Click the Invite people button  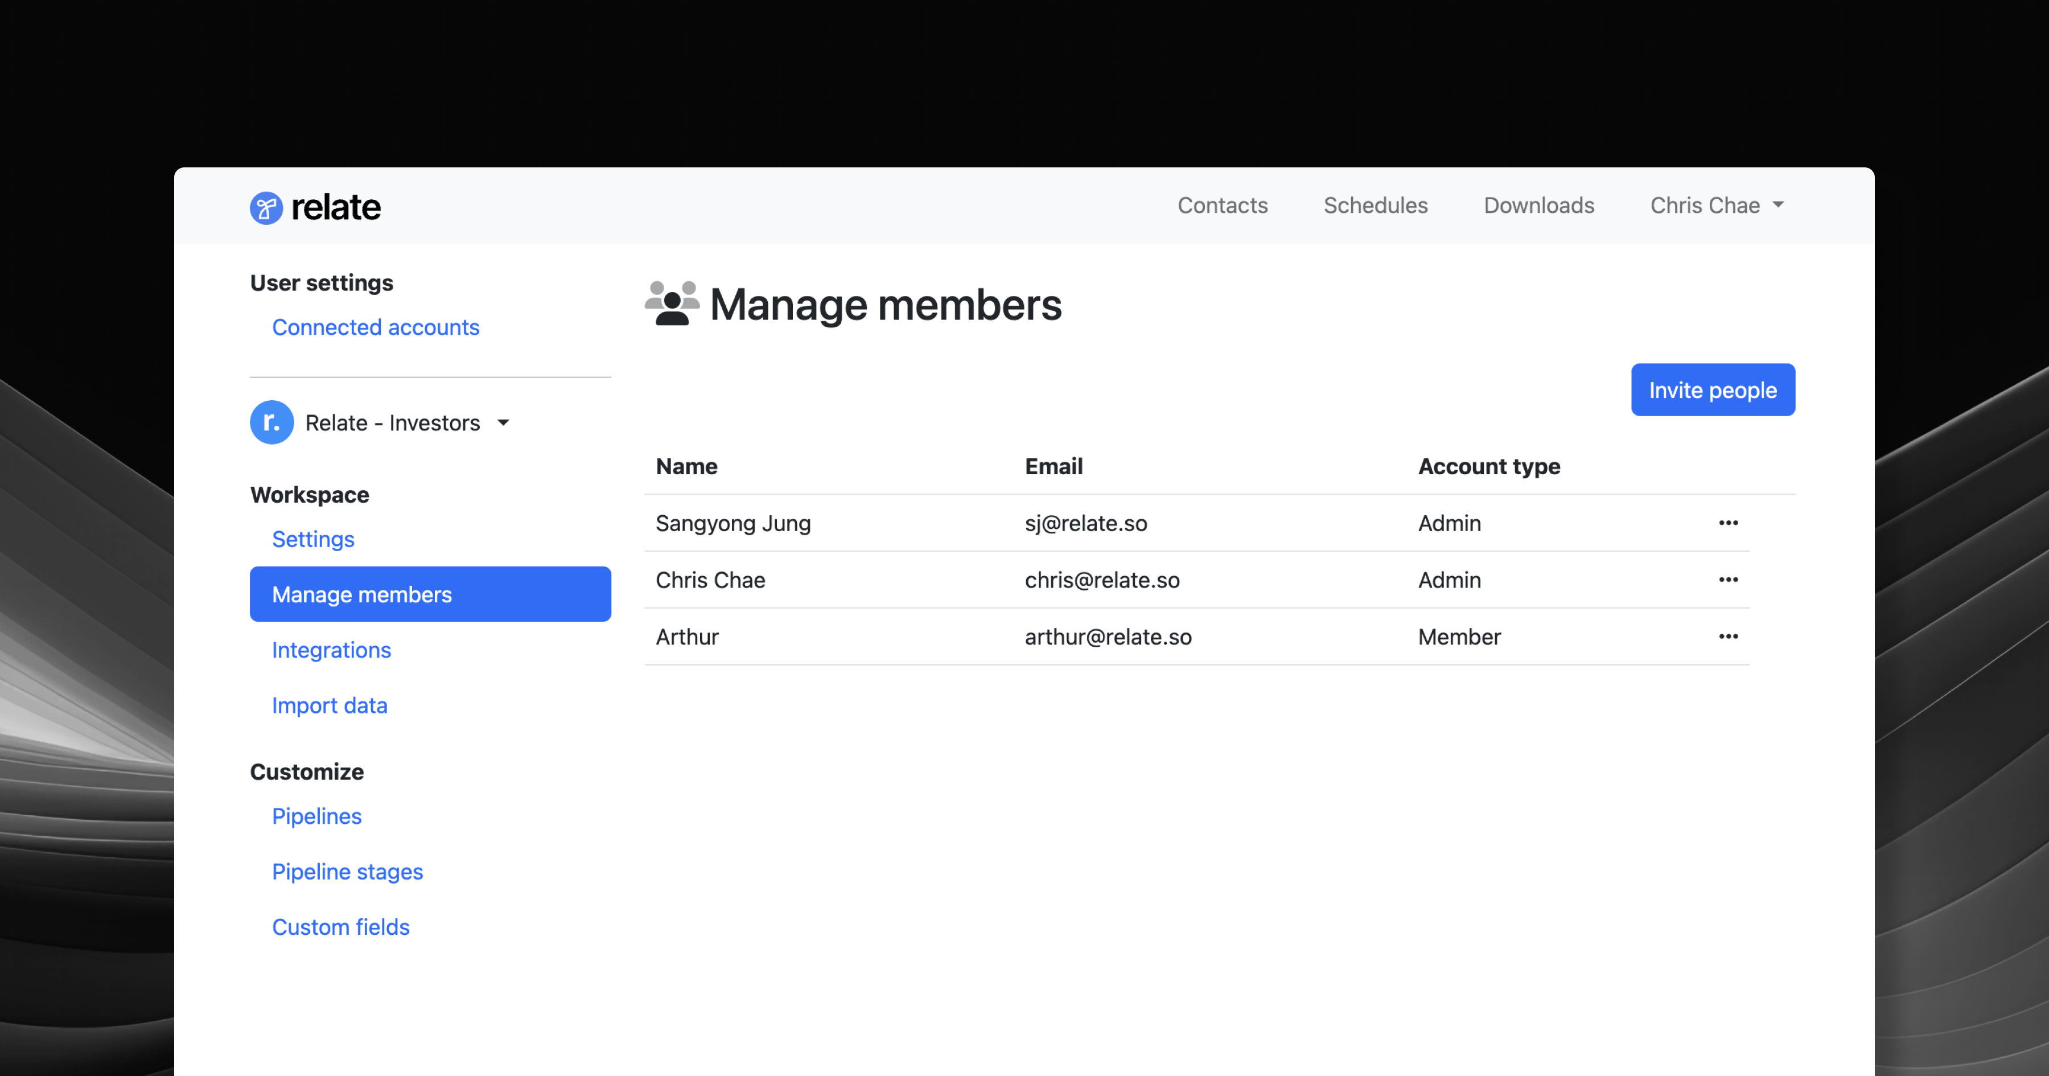1713,390
